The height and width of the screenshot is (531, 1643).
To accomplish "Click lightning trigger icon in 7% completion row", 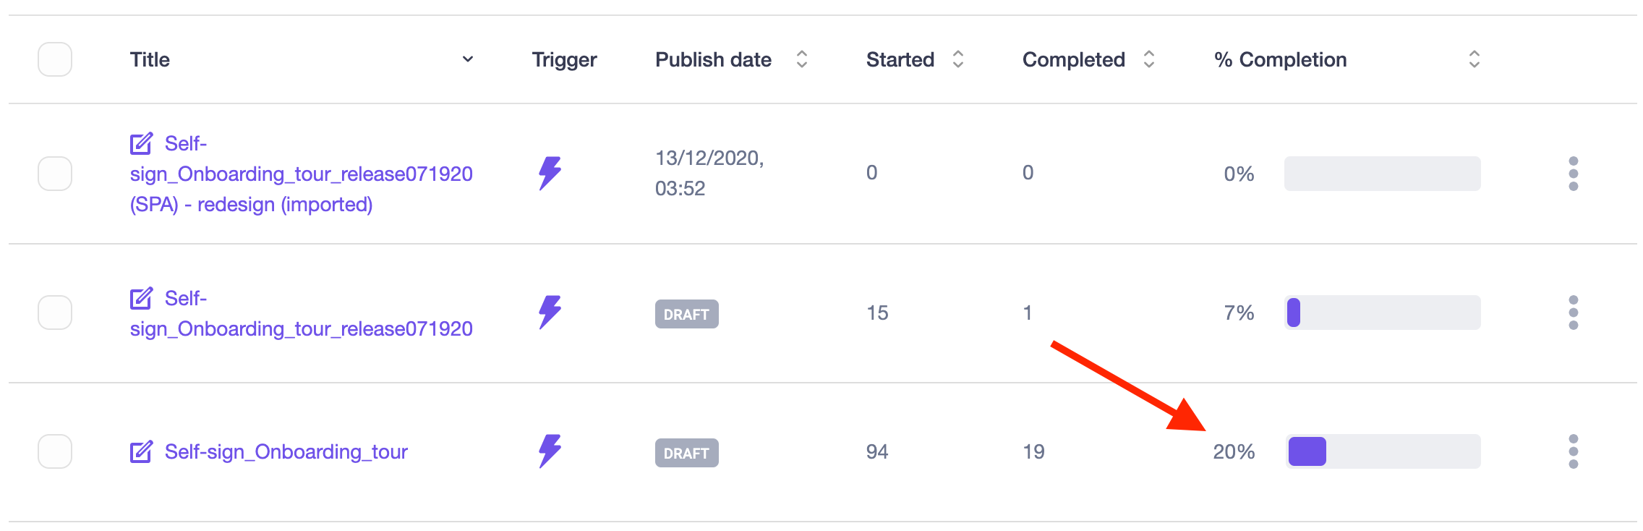I will tap(550, 313).
